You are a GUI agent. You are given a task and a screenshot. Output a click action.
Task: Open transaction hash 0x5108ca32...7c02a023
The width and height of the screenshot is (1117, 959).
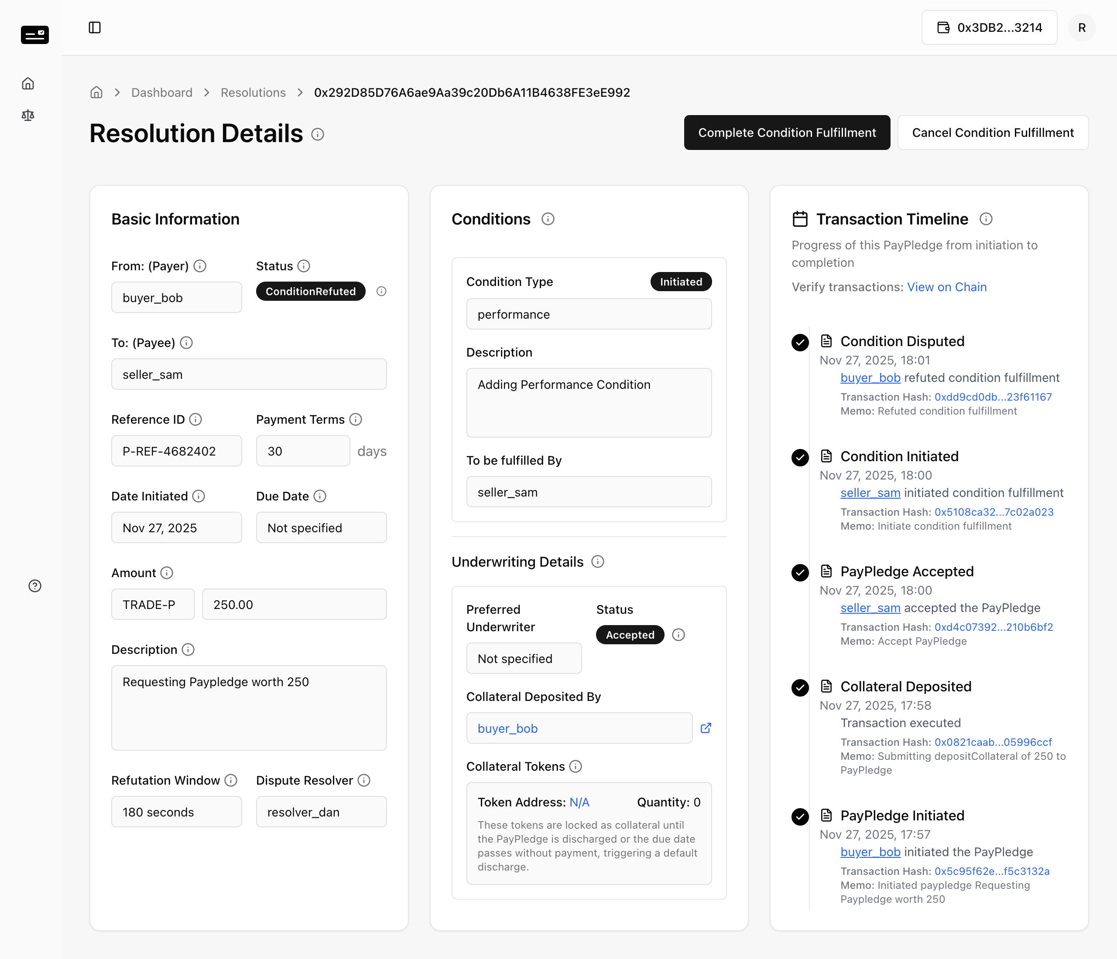click(x=994, y=512)
